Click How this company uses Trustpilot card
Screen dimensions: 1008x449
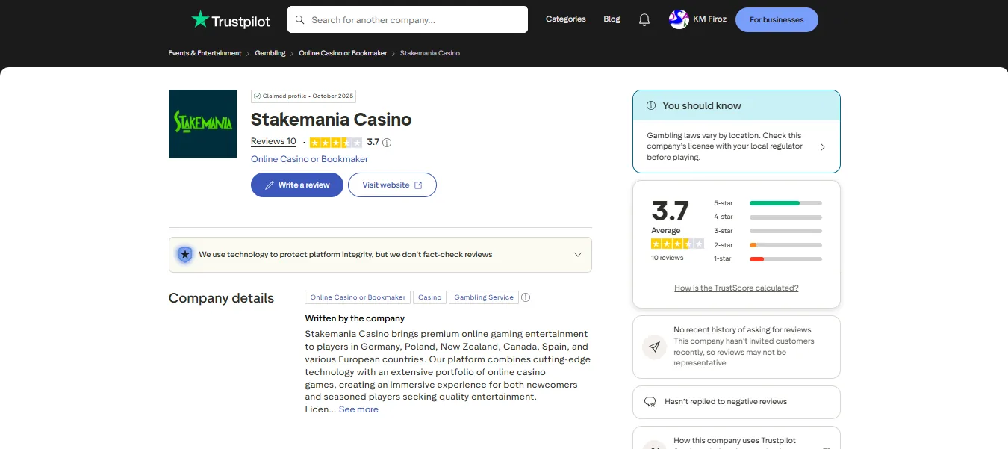point(736,438)
